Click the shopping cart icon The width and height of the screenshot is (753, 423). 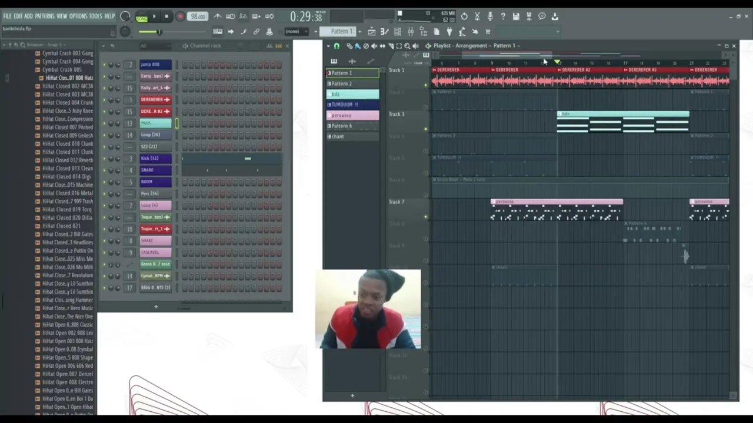coord(487,32)
